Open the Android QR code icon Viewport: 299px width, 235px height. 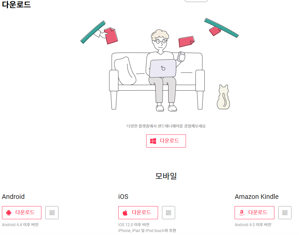pos(52,213)
